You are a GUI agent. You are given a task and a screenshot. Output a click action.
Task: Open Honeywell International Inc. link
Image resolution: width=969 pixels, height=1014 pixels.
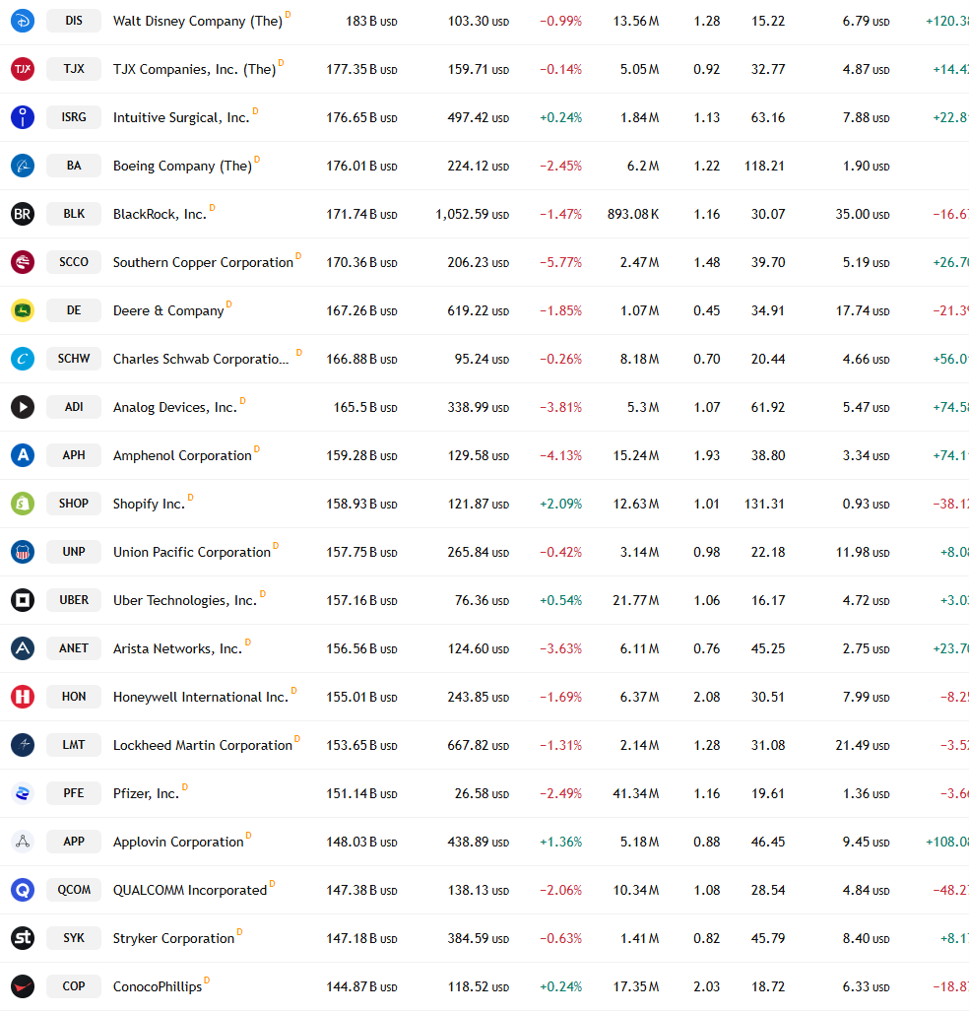pyautogui.click(x=200, y=697)
